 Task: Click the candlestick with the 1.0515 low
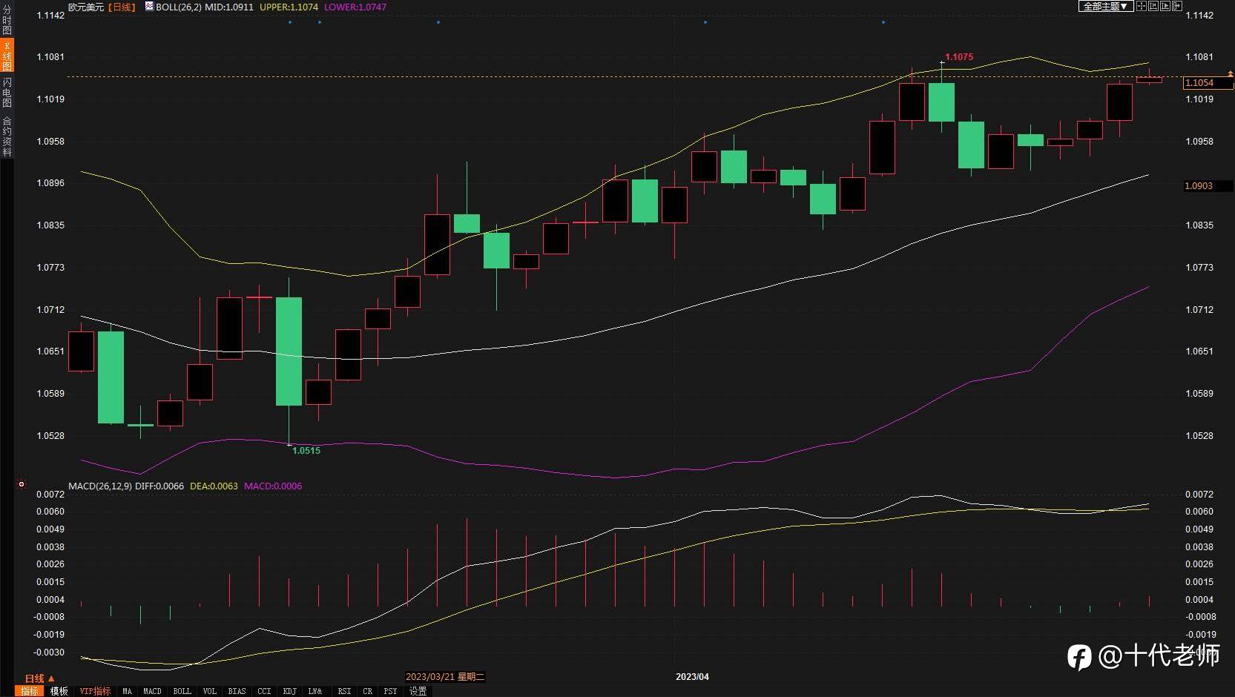289,351
